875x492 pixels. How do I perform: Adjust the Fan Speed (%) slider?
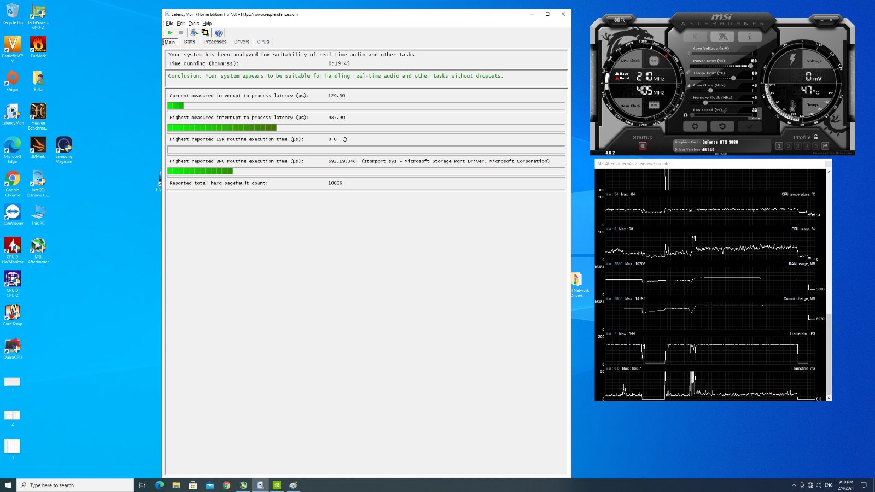coord(722,115)
